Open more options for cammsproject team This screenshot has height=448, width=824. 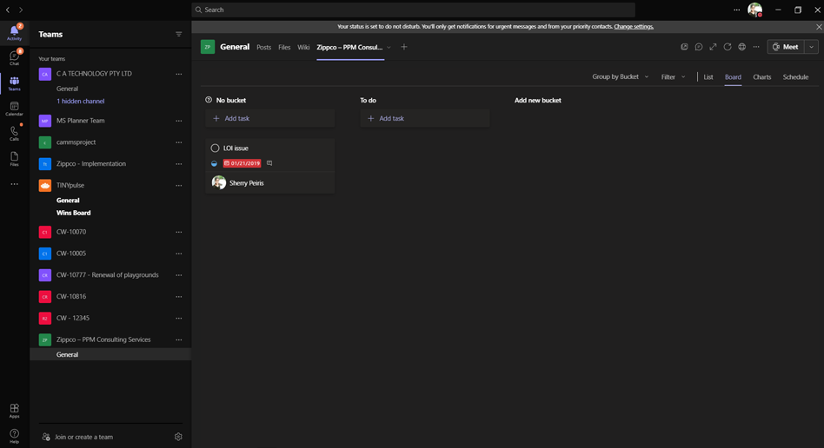(x=179, y=142)
